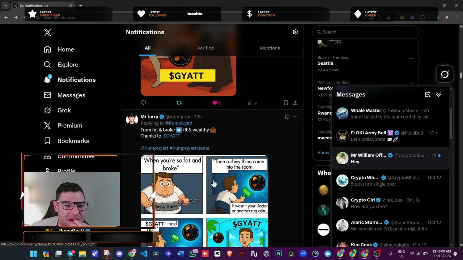Click the Search input field
Viewport: 463px width, 260px height.
(365, 32)
